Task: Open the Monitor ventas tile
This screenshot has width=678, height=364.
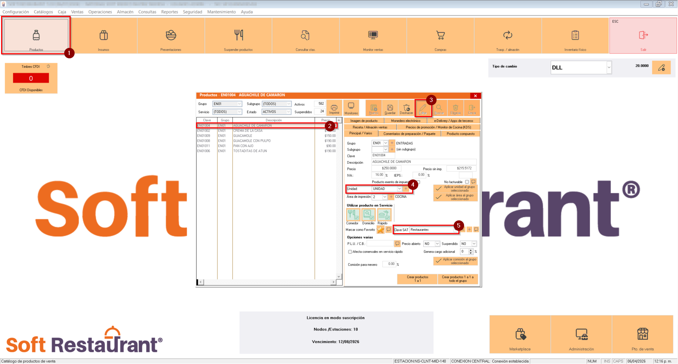Action: coord(373,35)
